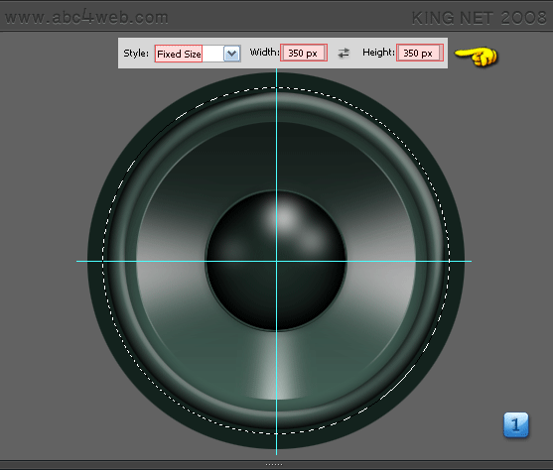The image size is (553, 470).
Task: Click the Height label
Action: [x=378, y=53]
